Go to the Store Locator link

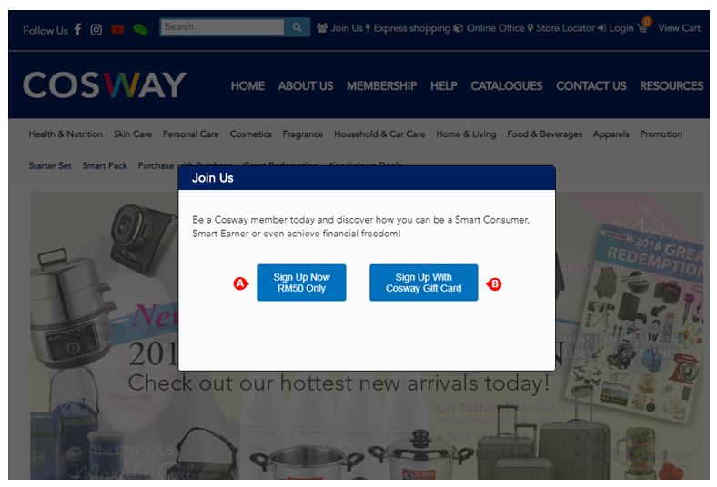561,28
